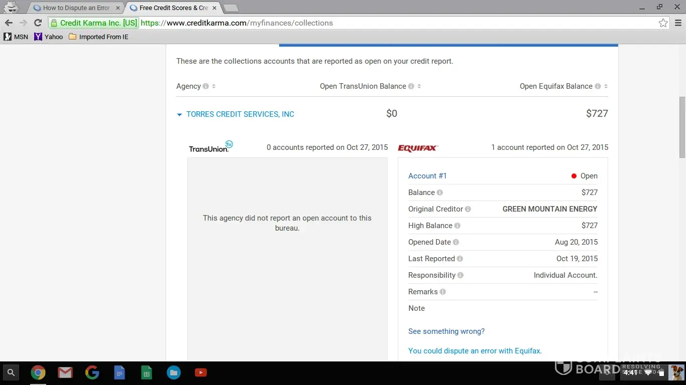Launch Google Docs from the shelf
The image size is (686, 385).
(x=120, y=372)
